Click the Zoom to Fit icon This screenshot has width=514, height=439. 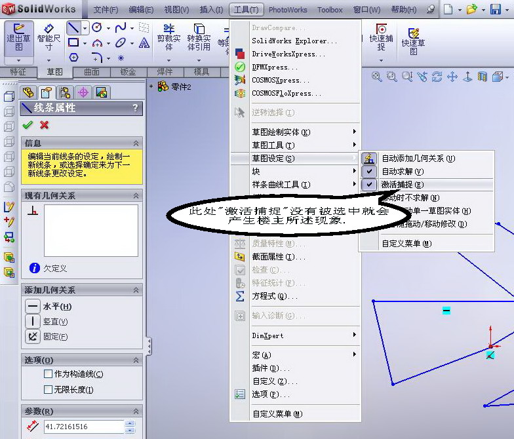(376, 77)
